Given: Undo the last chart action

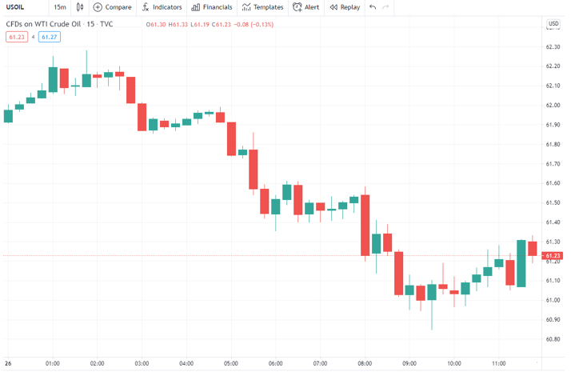Looking at the screenshot, I should (x=373, y=7).
